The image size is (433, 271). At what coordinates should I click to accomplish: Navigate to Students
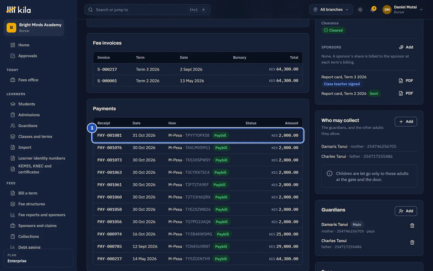coord(26,104)
